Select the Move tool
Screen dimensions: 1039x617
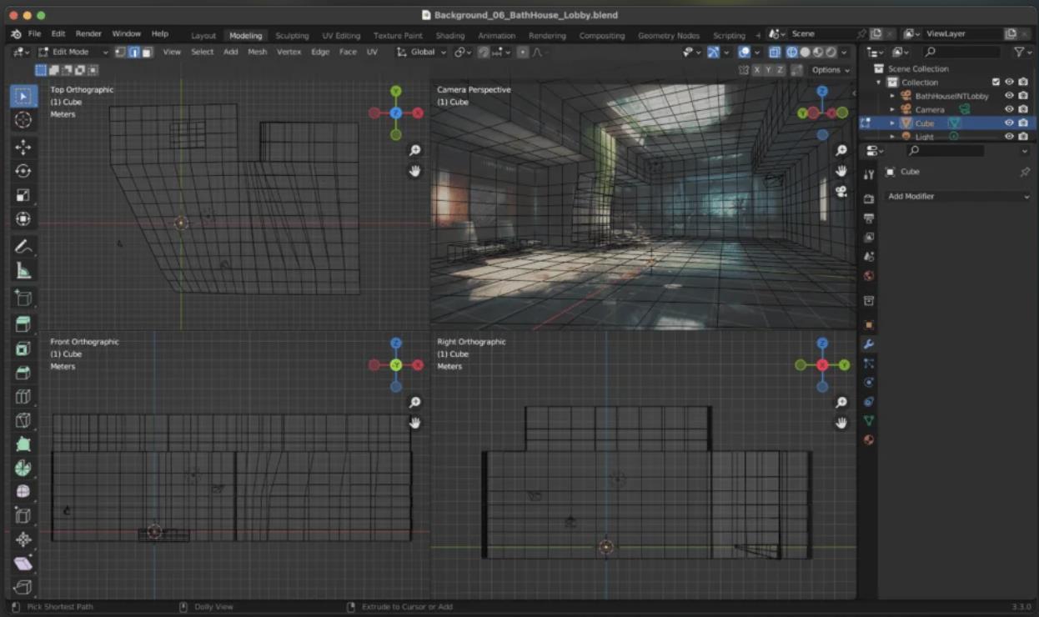tap(23, 148)
